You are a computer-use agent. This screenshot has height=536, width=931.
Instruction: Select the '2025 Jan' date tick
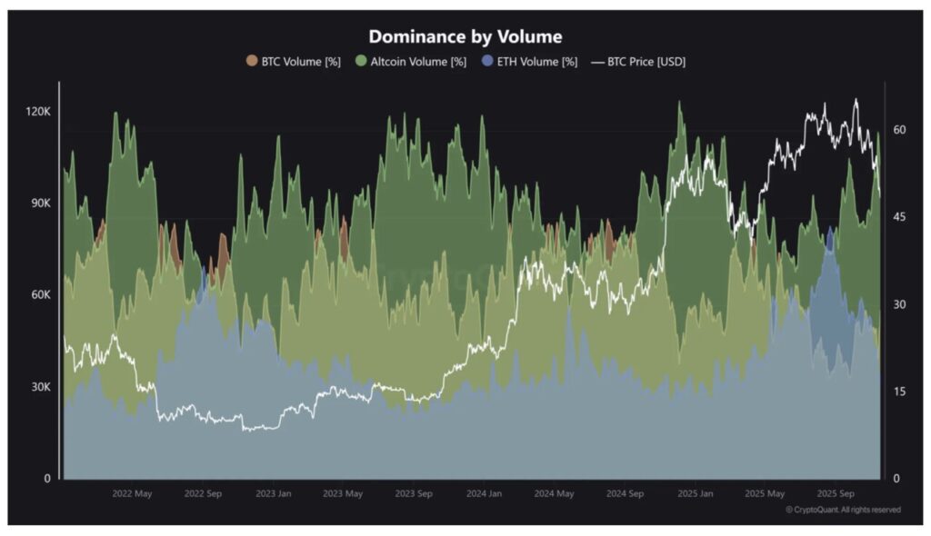695,494
